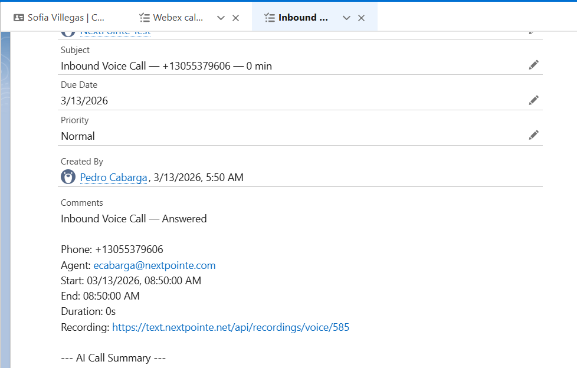The image size is (577, 368).
Task: Edit the Subject field using the pencil icon
Action: click(x=533, y=64)
